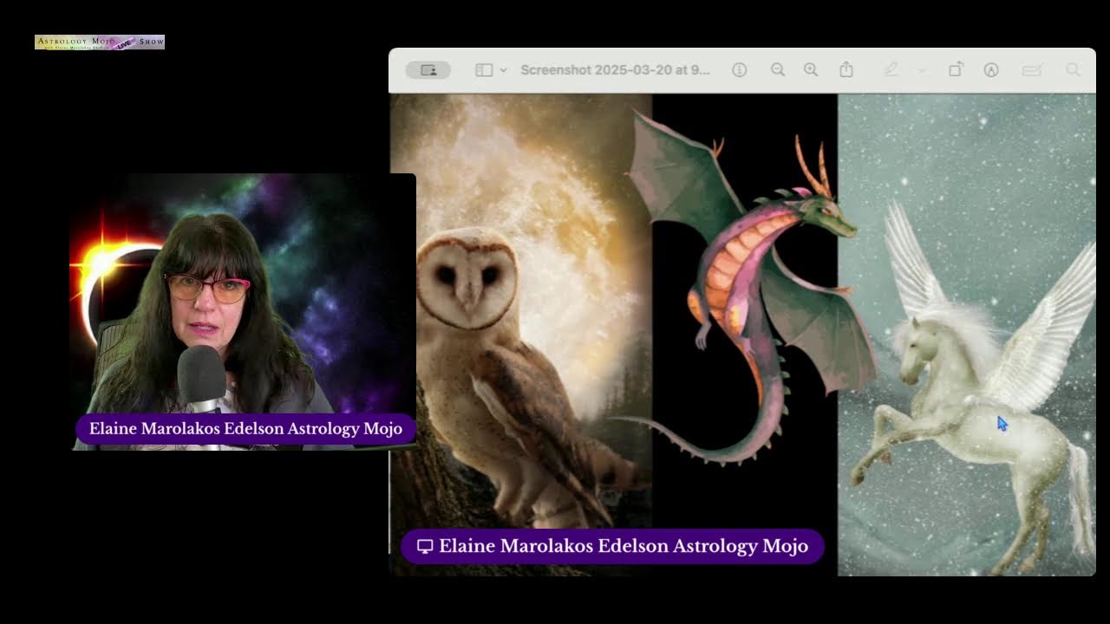
Task: Show the Markup toolbar icon
Action: click(991, 70)
